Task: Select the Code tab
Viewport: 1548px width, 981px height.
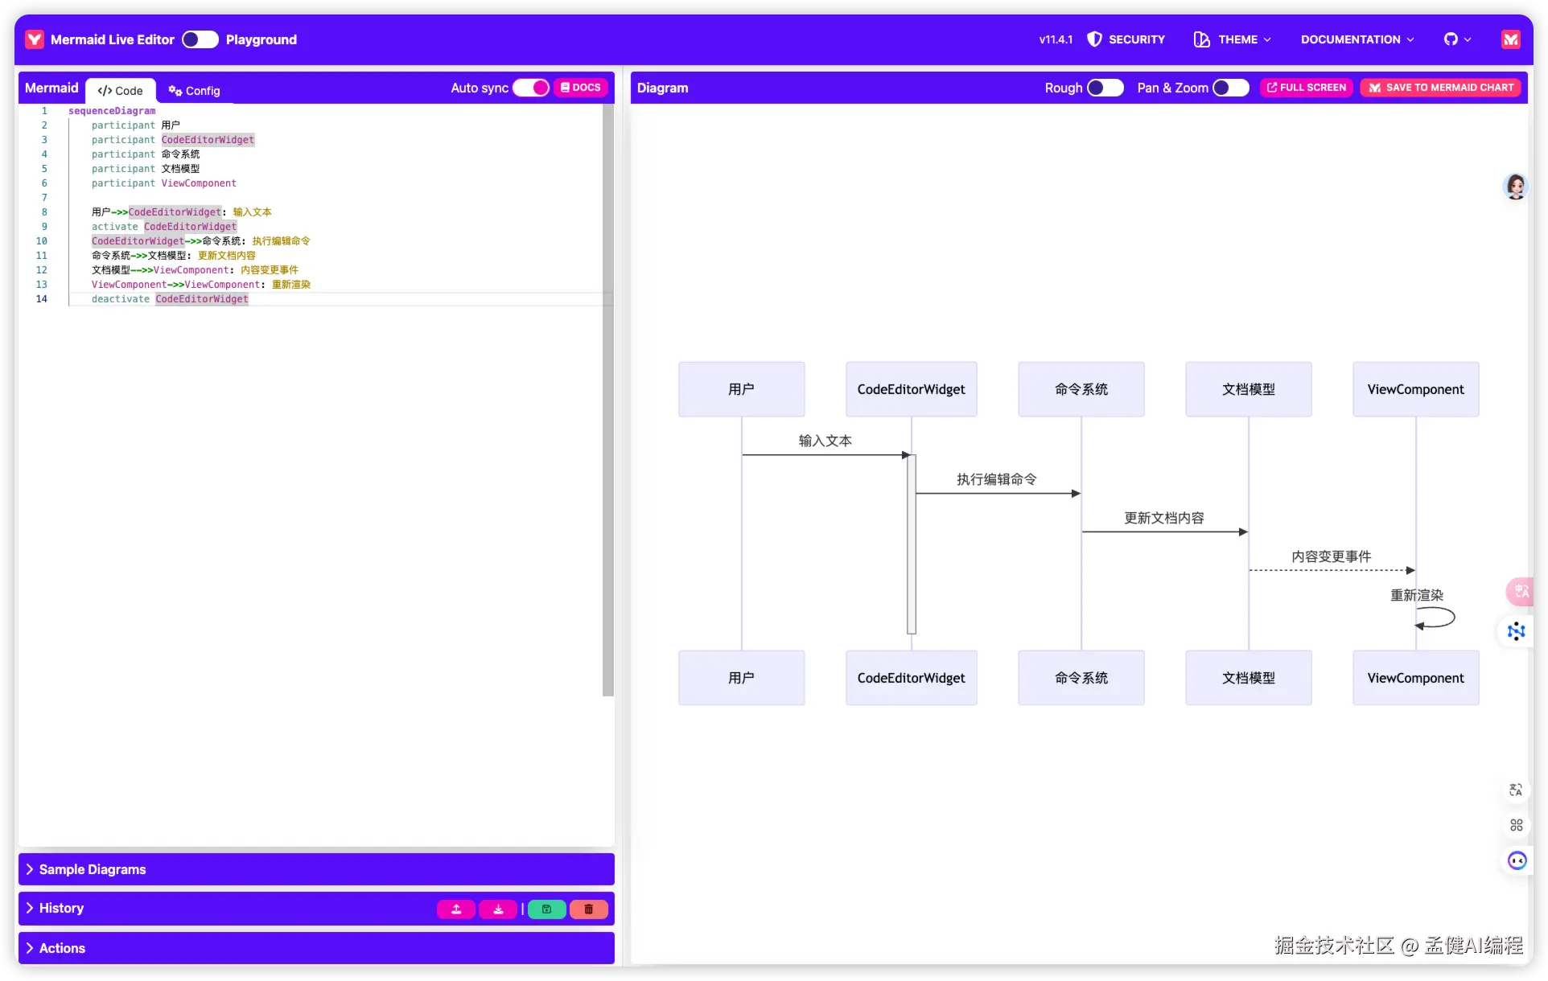Action: [121, 91]
